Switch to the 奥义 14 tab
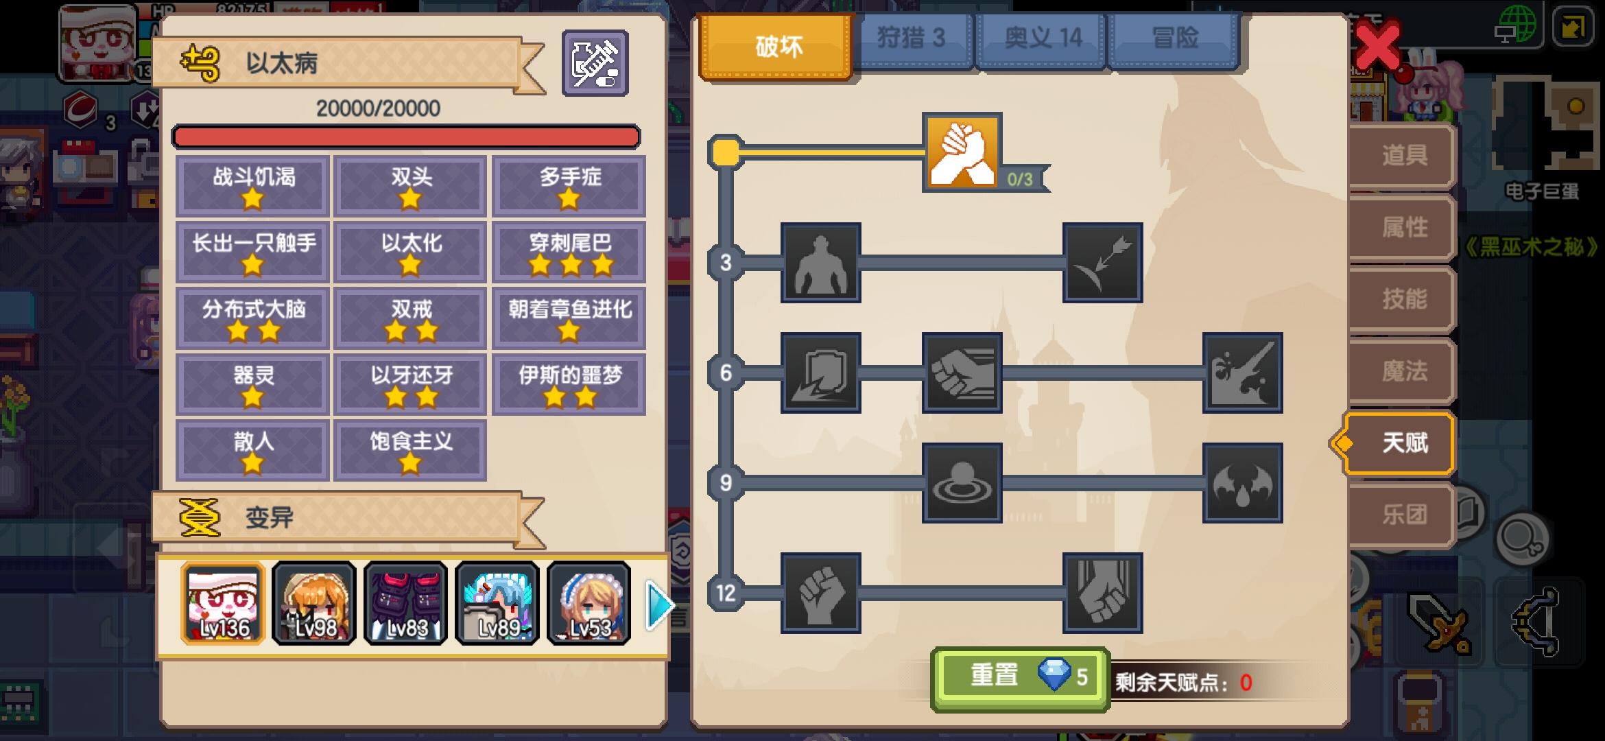This screenshot has height=741, width=1605. pos(1042,39)
